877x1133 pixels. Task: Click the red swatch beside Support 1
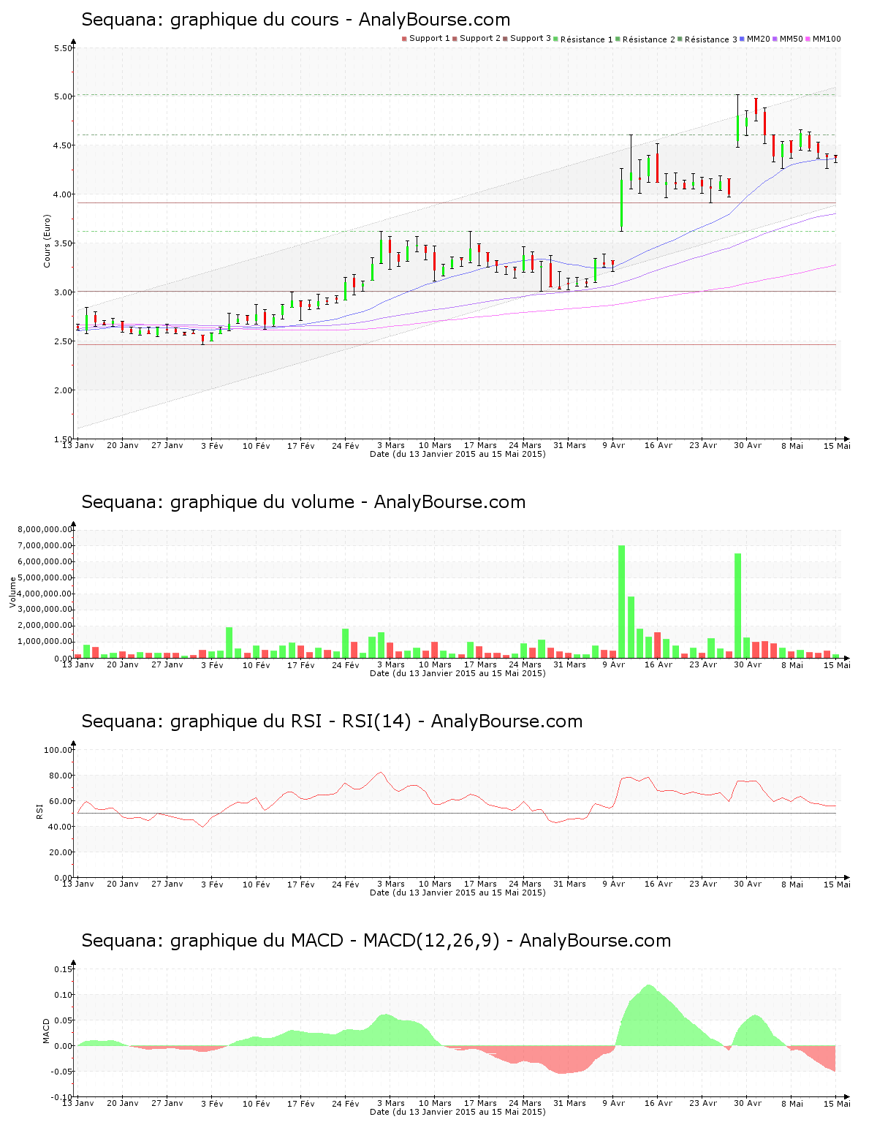click(x=404, y=39)
